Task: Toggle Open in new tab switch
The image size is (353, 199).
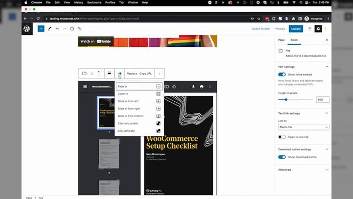Action: coord(282,137)
